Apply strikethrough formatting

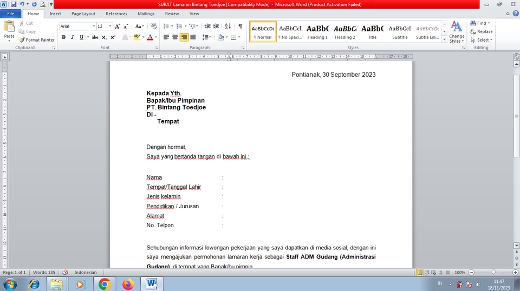tap(95, 37)
